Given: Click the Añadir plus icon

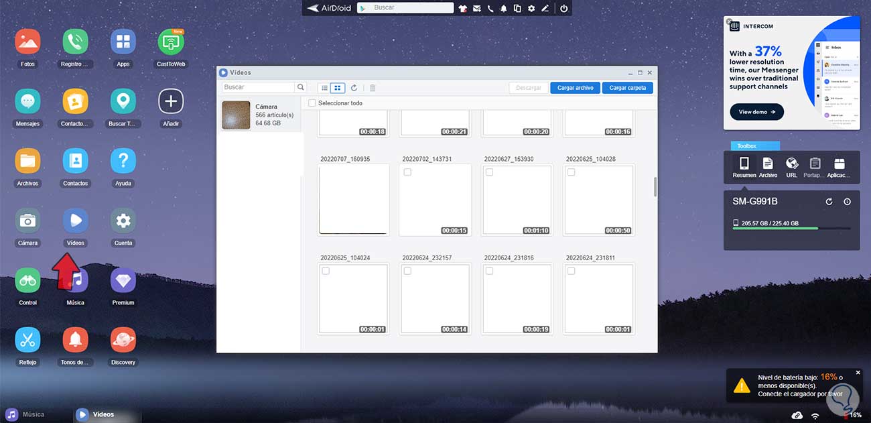Looking at the screenshot, I should tap(171, 101).
